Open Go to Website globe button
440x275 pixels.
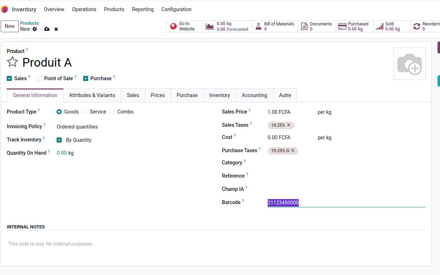pos(184,26)
